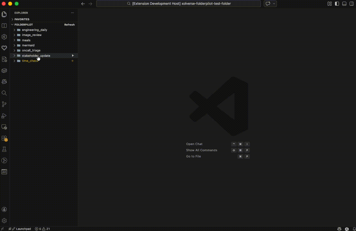
Task: Open the Copilot robot icon in activity bar
Action: coord(4,82)
